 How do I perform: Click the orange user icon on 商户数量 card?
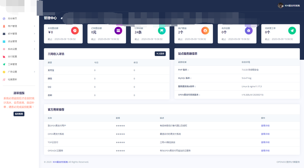coord(205,30)
